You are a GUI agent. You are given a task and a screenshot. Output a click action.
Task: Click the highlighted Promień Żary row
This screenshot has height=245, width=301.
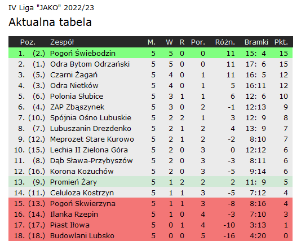click(150, 182)
